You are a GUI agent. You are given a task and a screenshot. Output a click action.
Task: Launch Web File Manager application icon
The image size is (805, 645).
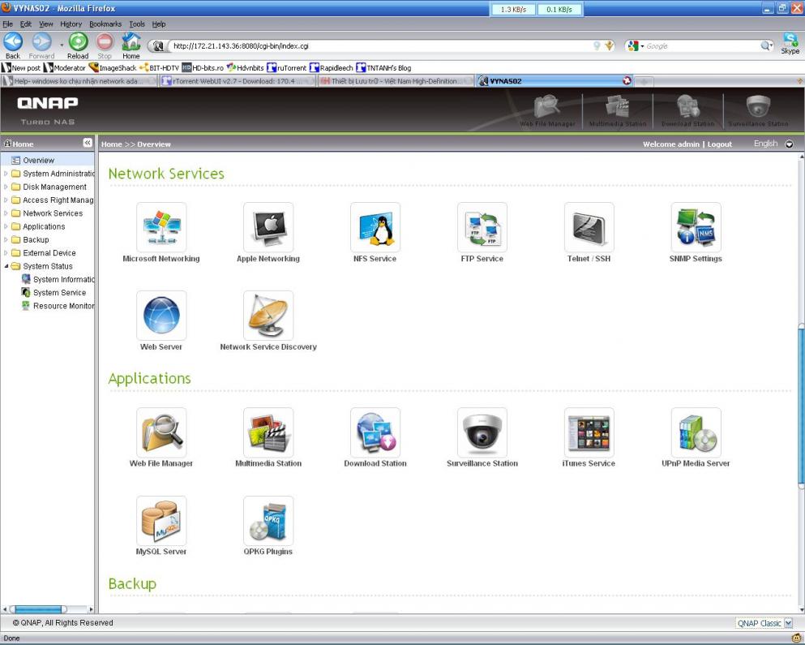pyautogui.click(x=161, y=432)
